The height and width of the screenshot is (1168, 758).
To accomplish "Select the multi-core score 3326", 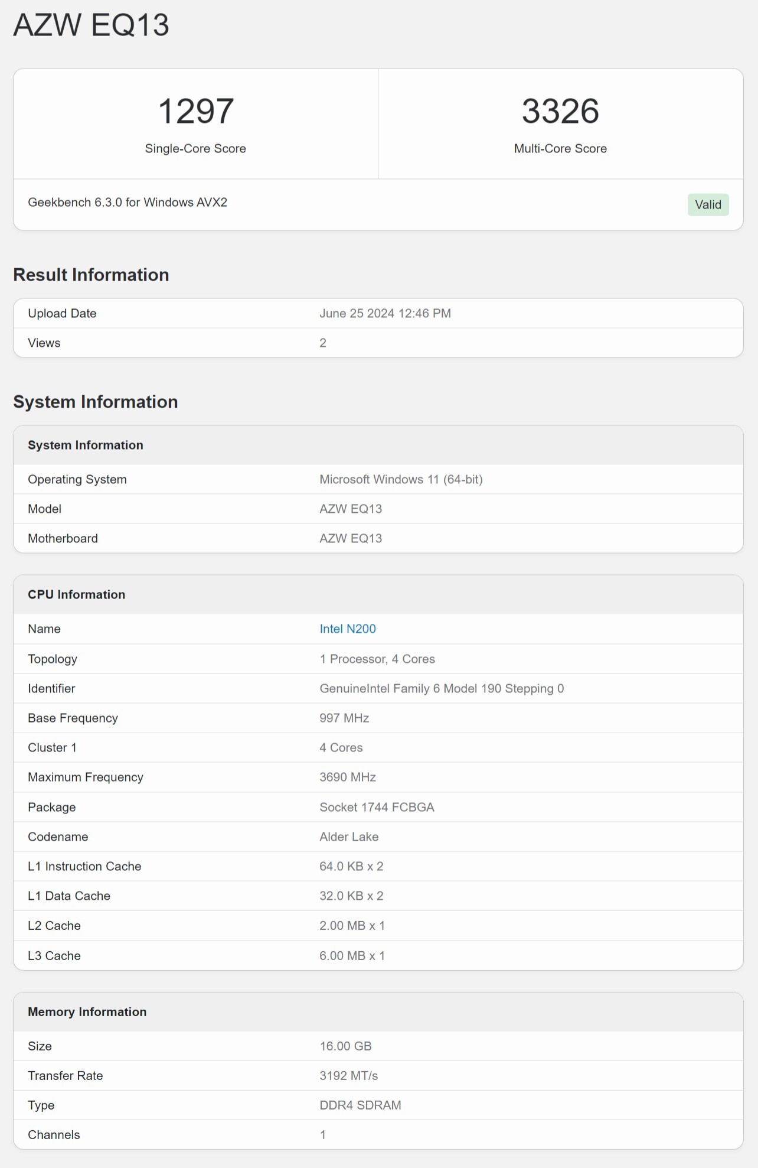I will pyautogui.click(x=560, y=111).
